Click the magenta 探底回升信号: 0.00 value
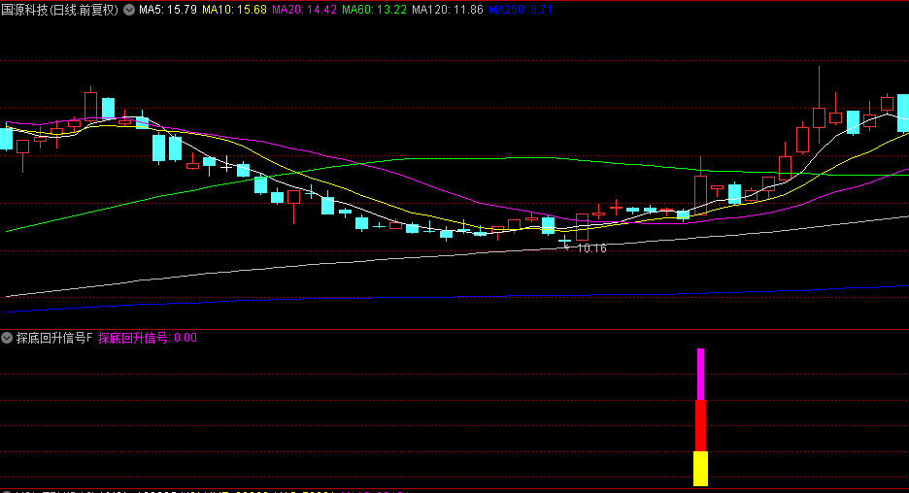 (148, 338)
